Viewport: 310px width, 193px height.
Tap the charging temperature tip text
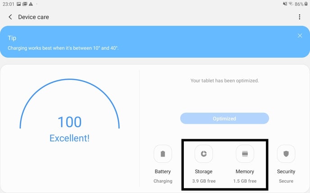tap(63, 48)
